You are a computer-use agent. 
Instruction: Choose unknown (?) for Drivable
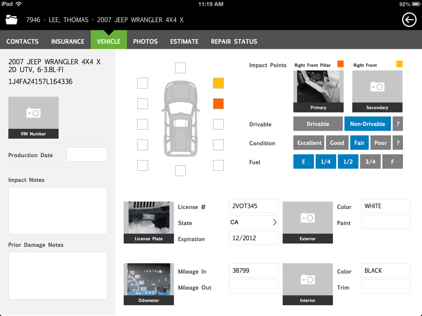(x=398, y=124)
